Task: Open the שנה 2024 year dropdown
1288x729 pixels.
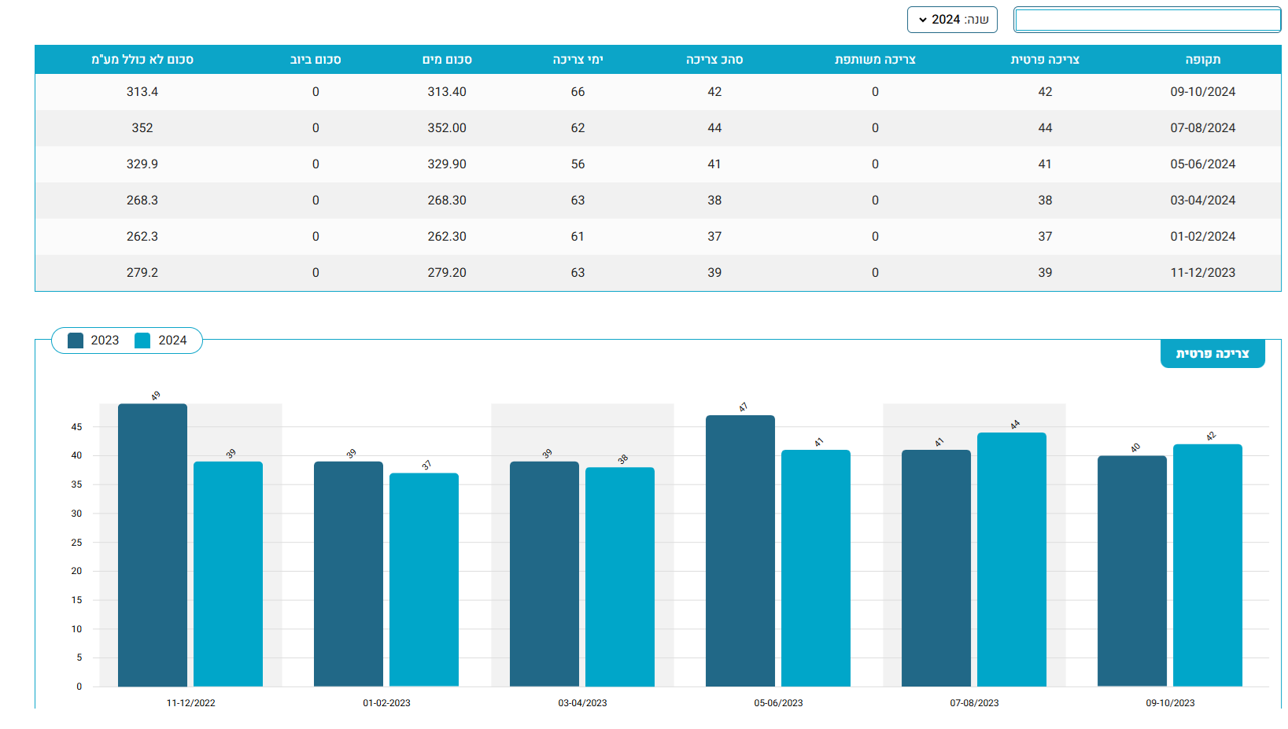Action: click(951, 20)
